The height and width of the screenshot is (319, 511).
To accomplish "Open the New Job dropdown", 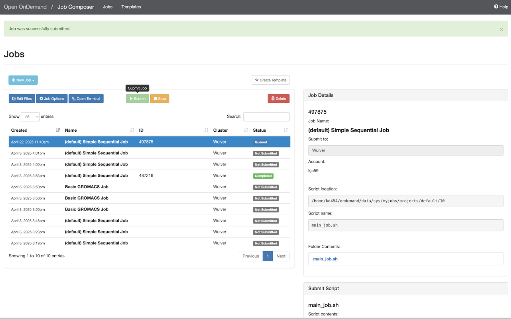I will coord(23,80).
